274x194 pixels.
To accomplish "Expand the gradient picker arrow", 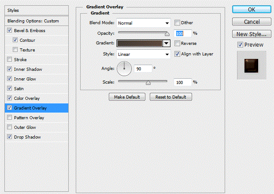I will click(166, 43).
